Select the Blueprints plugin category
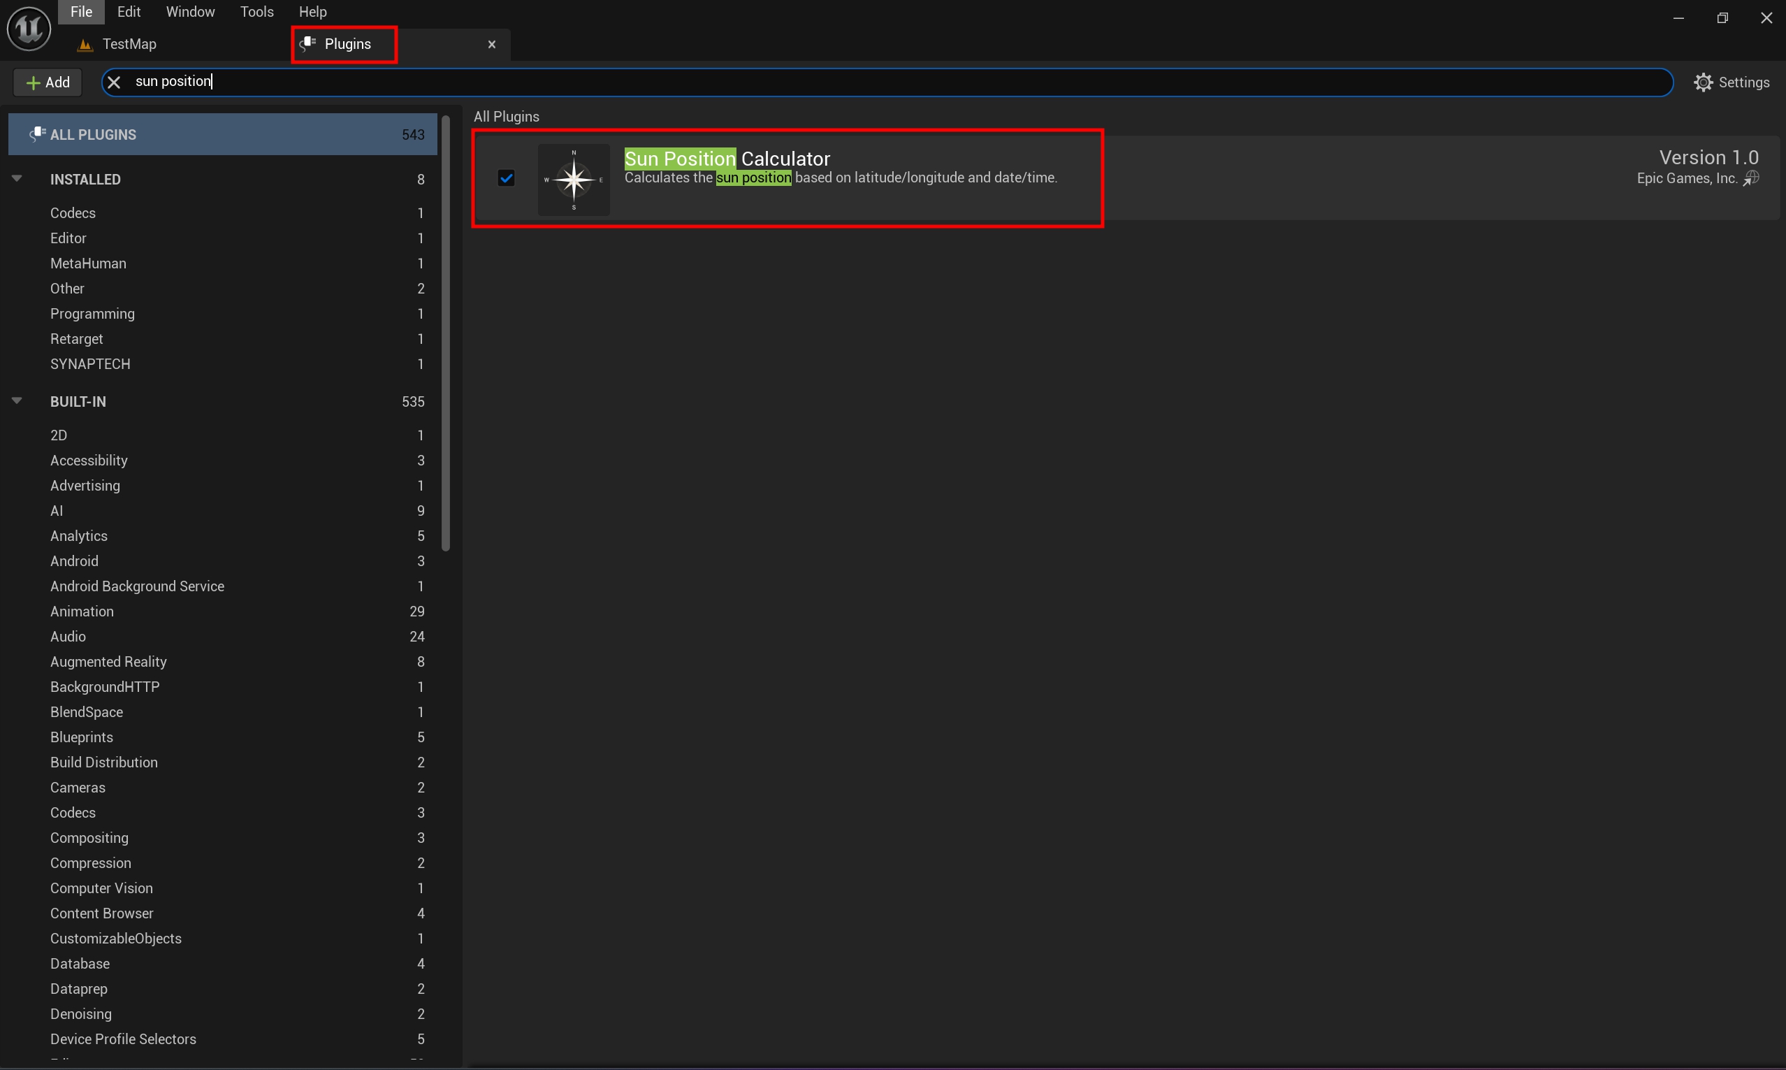The image size is (1786, 1070). (82, 737)
